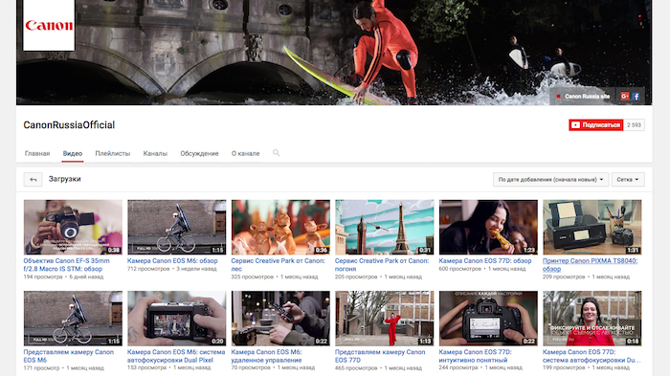The width and height of the screenshot is (670, 376).
Task: Click the 0:18 duration badge
Action: pyautogui.click(x=633, y=341)
